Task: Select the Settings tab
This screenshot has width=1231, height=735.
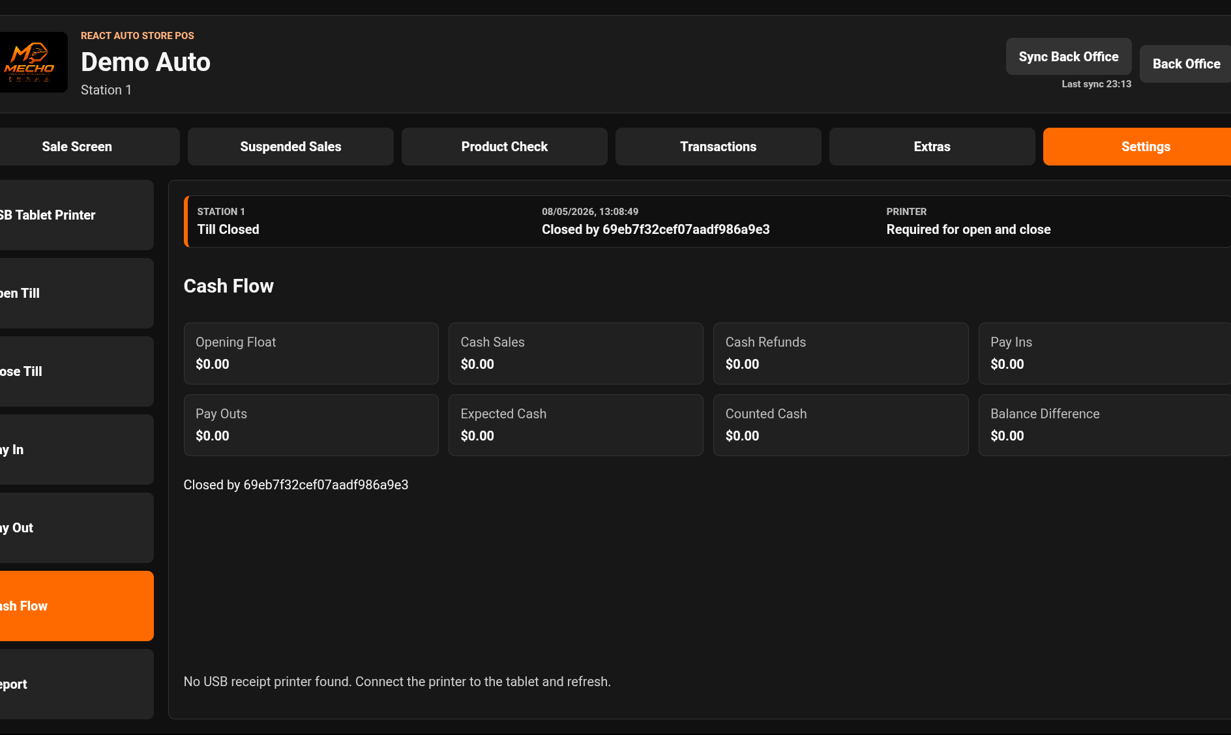Action: [x=1137, y=147]
